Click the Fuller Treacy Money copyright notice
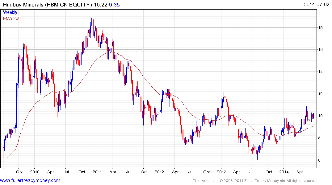The image size is (332, 185). (x=256, y=181)
